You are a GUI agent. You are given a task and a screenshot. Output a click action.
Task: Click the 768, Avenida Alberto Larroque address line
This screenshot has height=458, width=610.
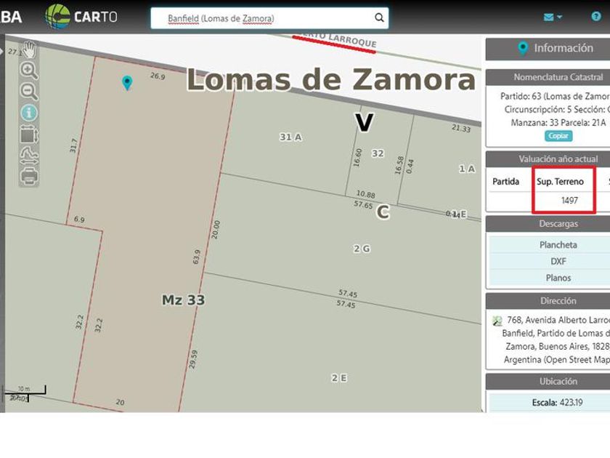pos(558,320)
